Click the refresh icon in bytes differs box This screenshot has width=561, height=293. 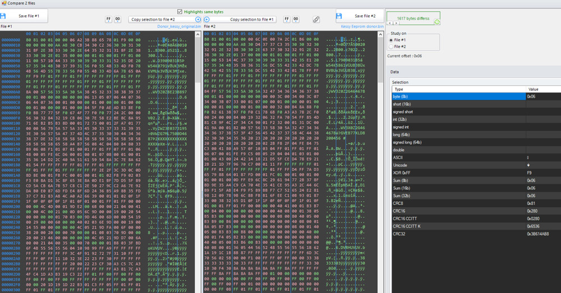(x=437, y=22)
